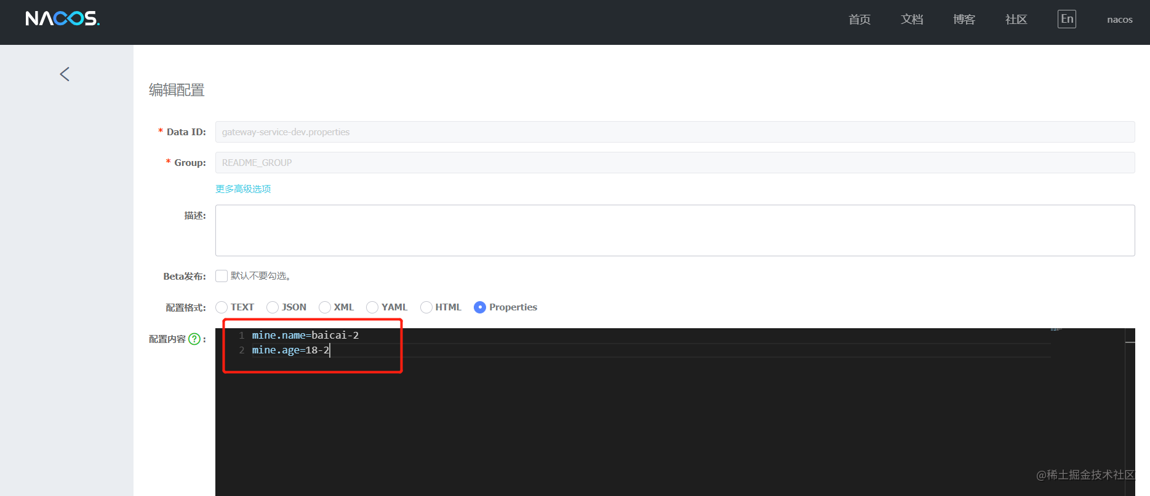The height and width of the screenshot is (496, 1150).
Task: Click the 编辑配置 page heading
Action: pos(177,90)
